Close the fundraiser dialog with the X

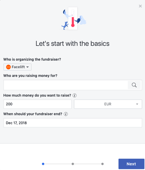(x=140, y=6)
